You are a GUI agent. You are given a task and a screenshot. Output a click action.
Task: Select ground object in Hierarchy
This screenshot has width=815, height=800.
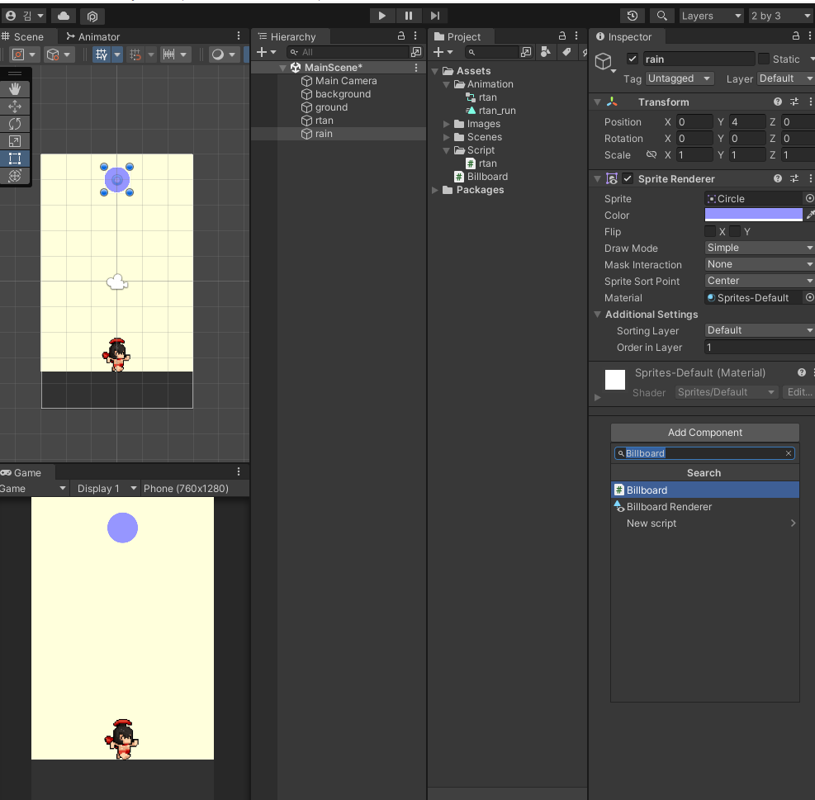331,107
